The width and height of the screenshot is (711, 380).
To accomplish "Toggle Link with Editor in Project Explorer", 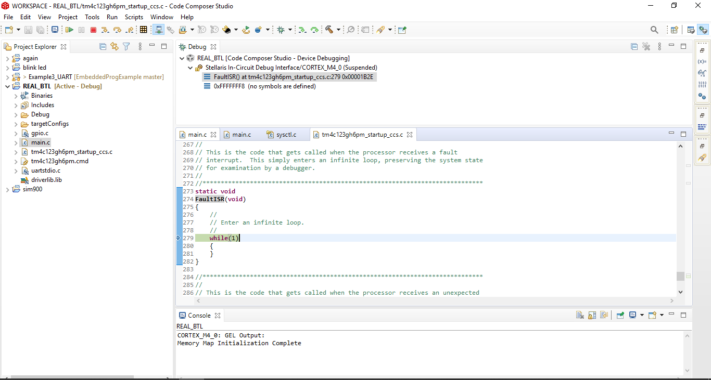I will click(x=115, y=47).
